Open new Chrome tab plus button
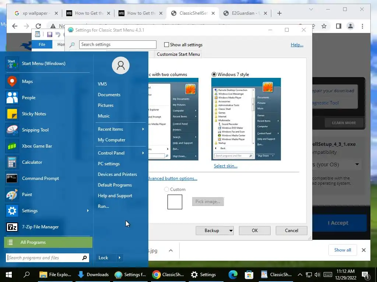 (x=279, y=13)
